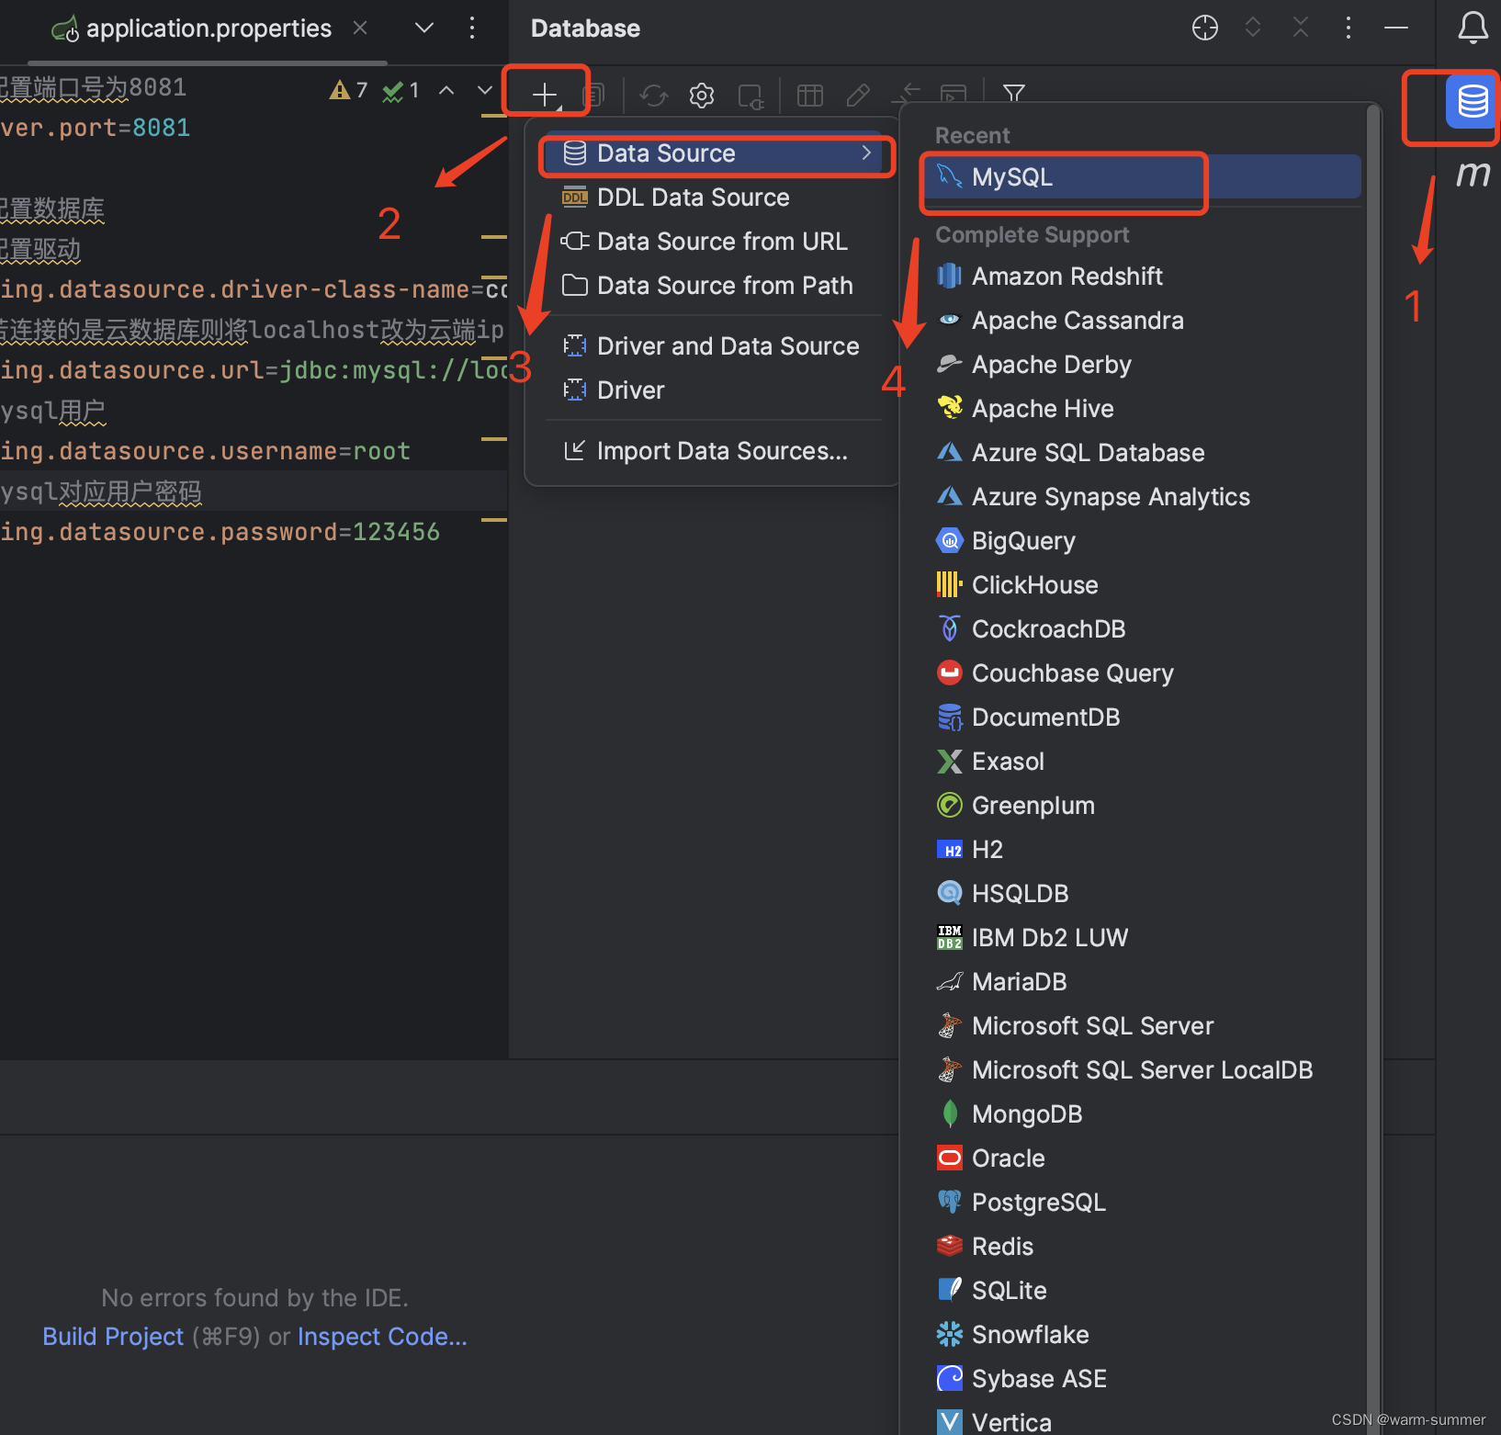This screenshot has height=1435, width=1501.
Task: Choose Oracle data source
Action: pyautogui.click(x=1142, y=1158)
